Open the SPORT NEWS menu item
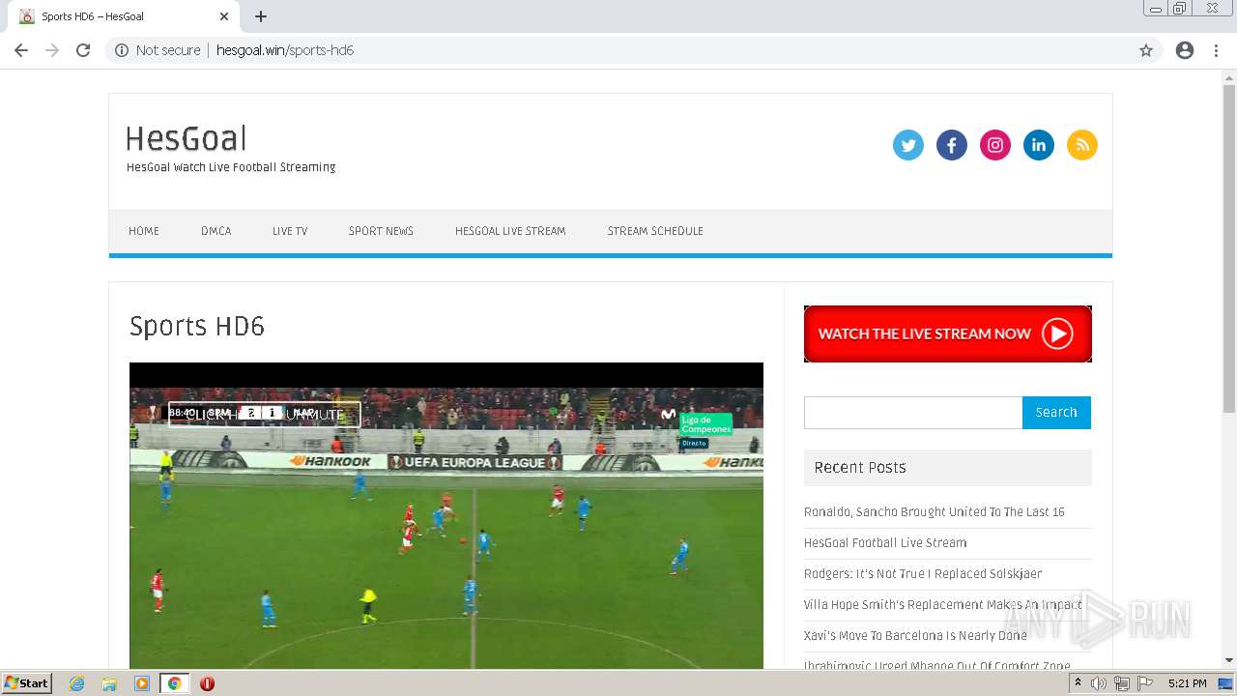Screen dimensions: 1237x696 pyautogui.click(x=381, y=231)
